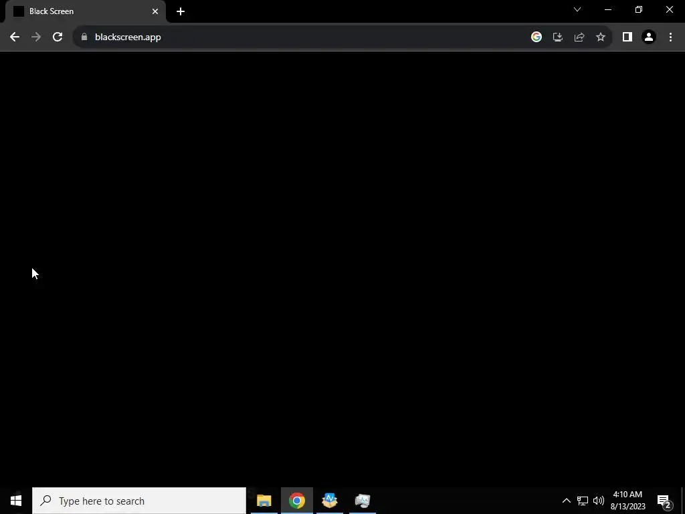Go back to the previous page
685x514 pixels.
15,37
